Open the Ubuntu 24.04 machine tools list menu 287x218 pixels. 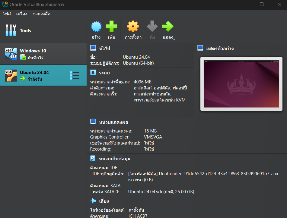(x=74, y=76)
